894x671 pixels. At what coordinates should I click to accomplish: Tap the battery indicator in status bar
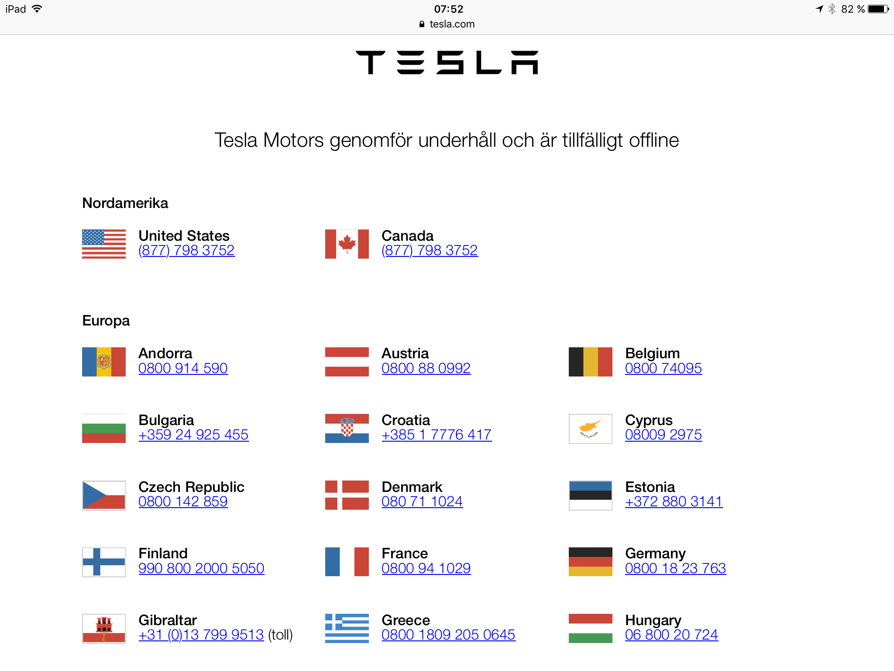878,9
